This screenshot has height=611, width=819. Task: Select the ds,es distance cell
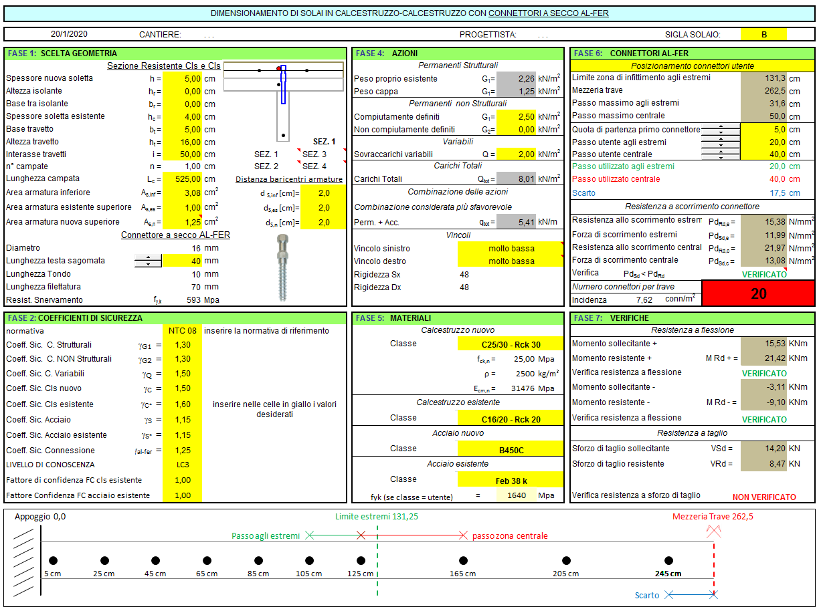point(324,208)
